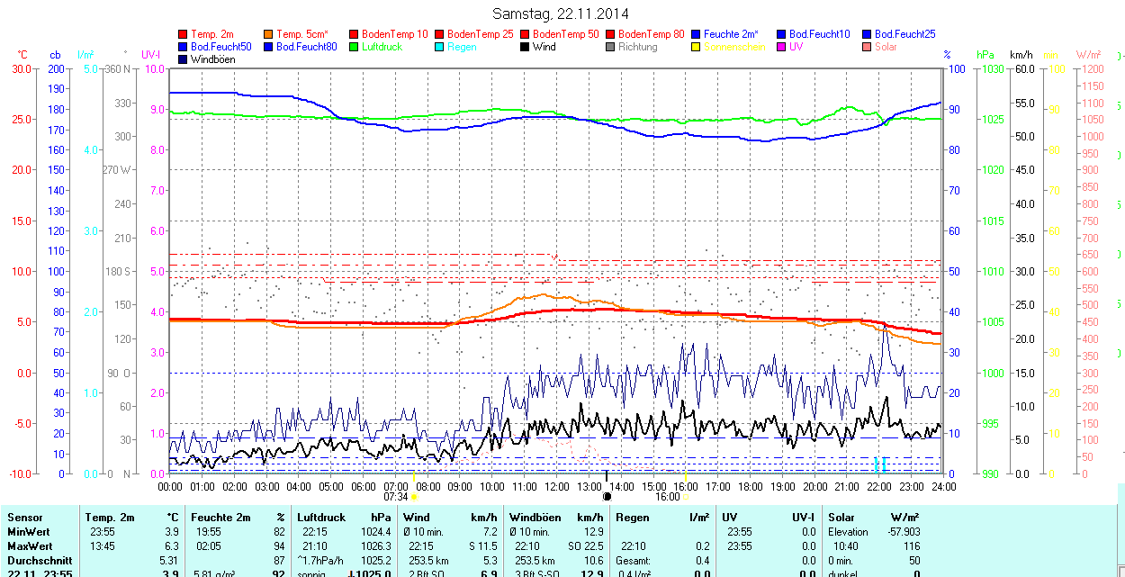Click the green Luftdruck legend swatch

pyautogui.click(x=355, y=47)
